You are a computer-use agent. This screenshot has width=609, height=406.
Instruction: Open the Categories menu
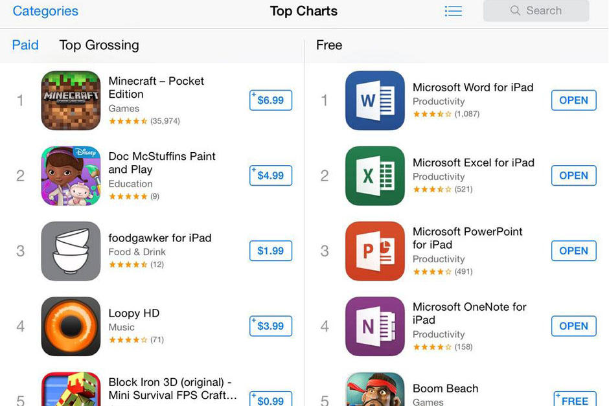click(45, 11)
